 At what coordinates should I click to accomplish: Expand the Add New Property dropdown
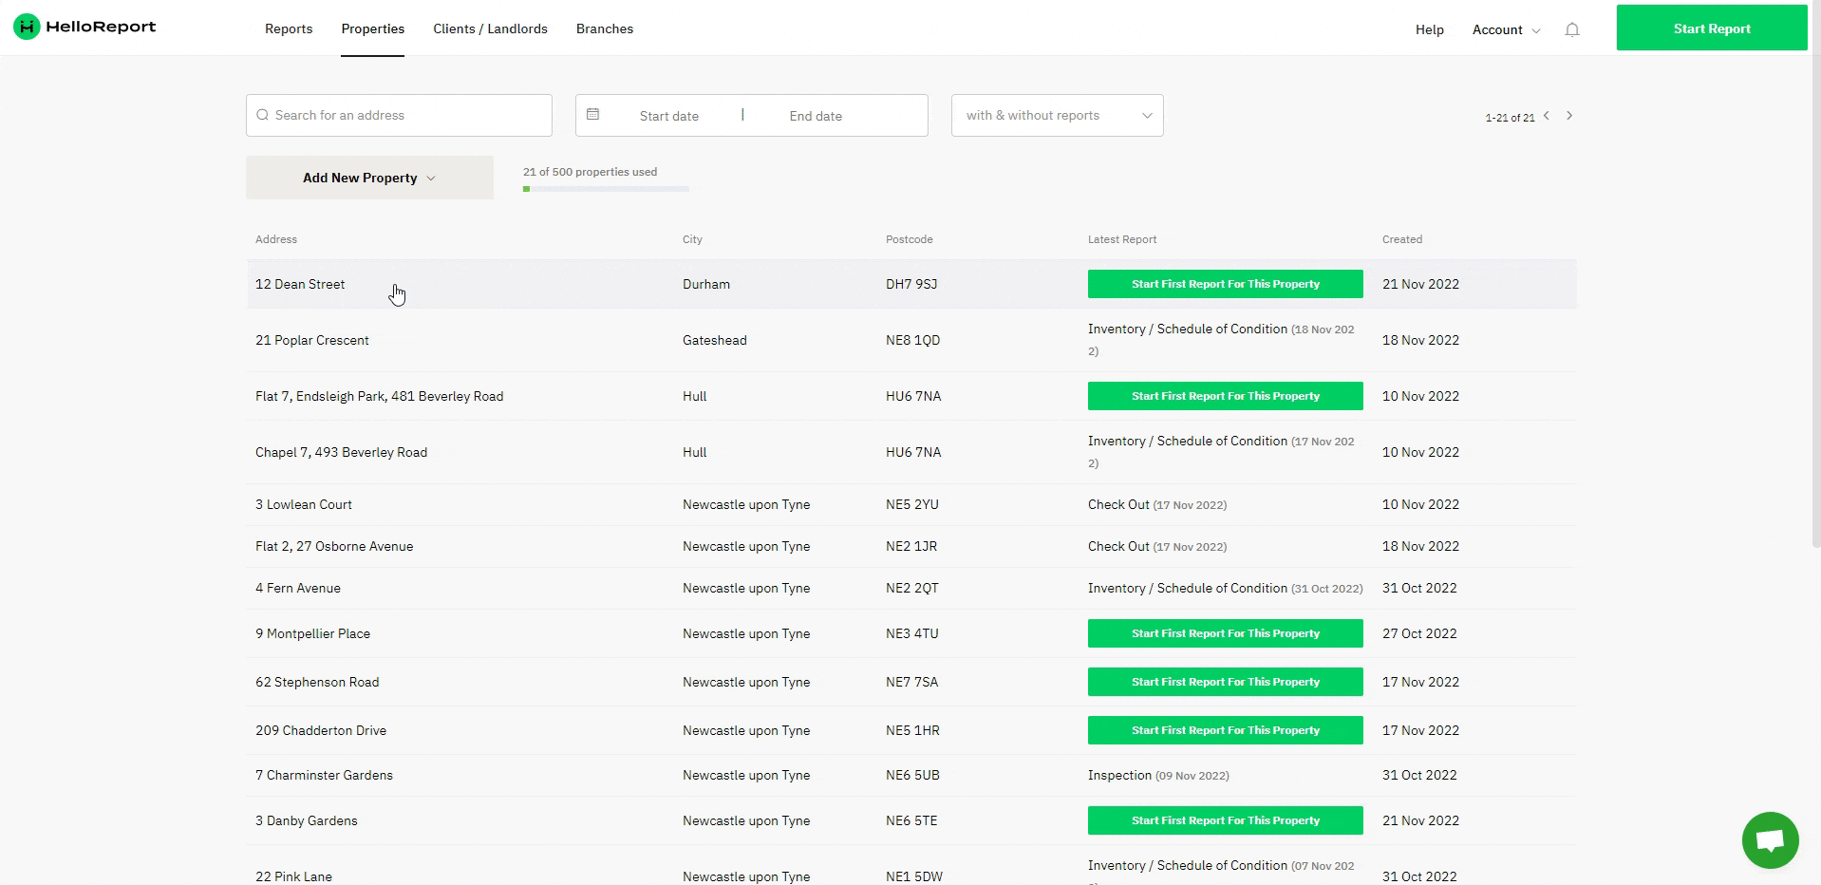369,178
